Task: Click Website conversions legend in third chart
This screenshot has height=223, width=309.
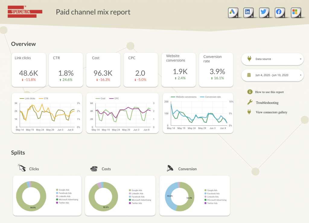Action: point(184,97)
